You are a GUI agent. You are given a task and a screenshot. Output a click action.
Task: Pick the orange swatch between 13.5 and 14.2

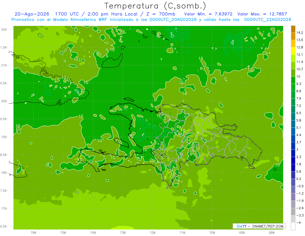pos(293,36)
